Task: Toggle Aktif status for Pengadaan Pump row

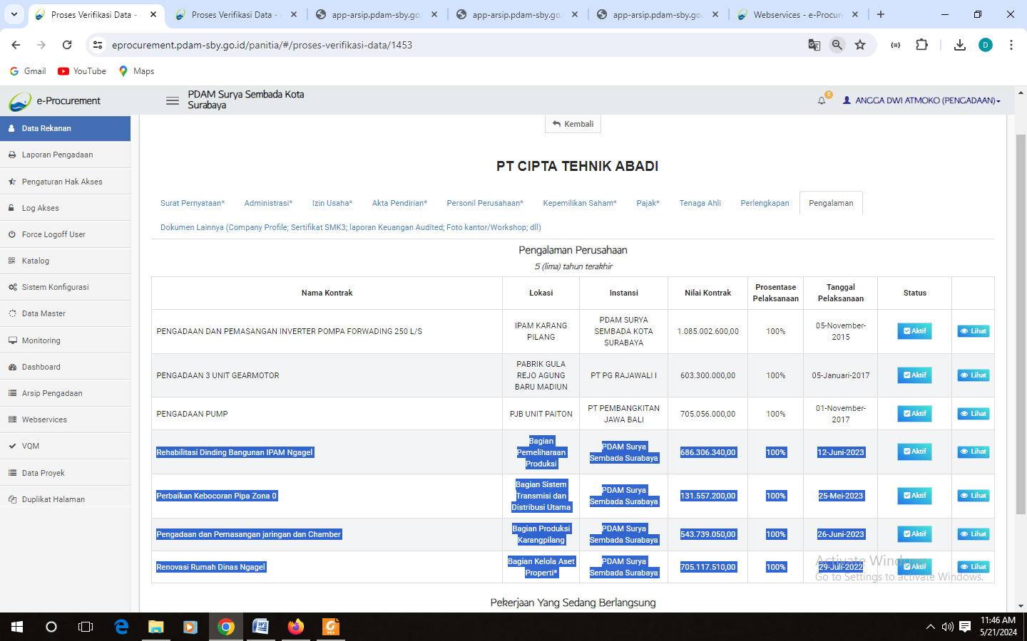Action: 914,414
